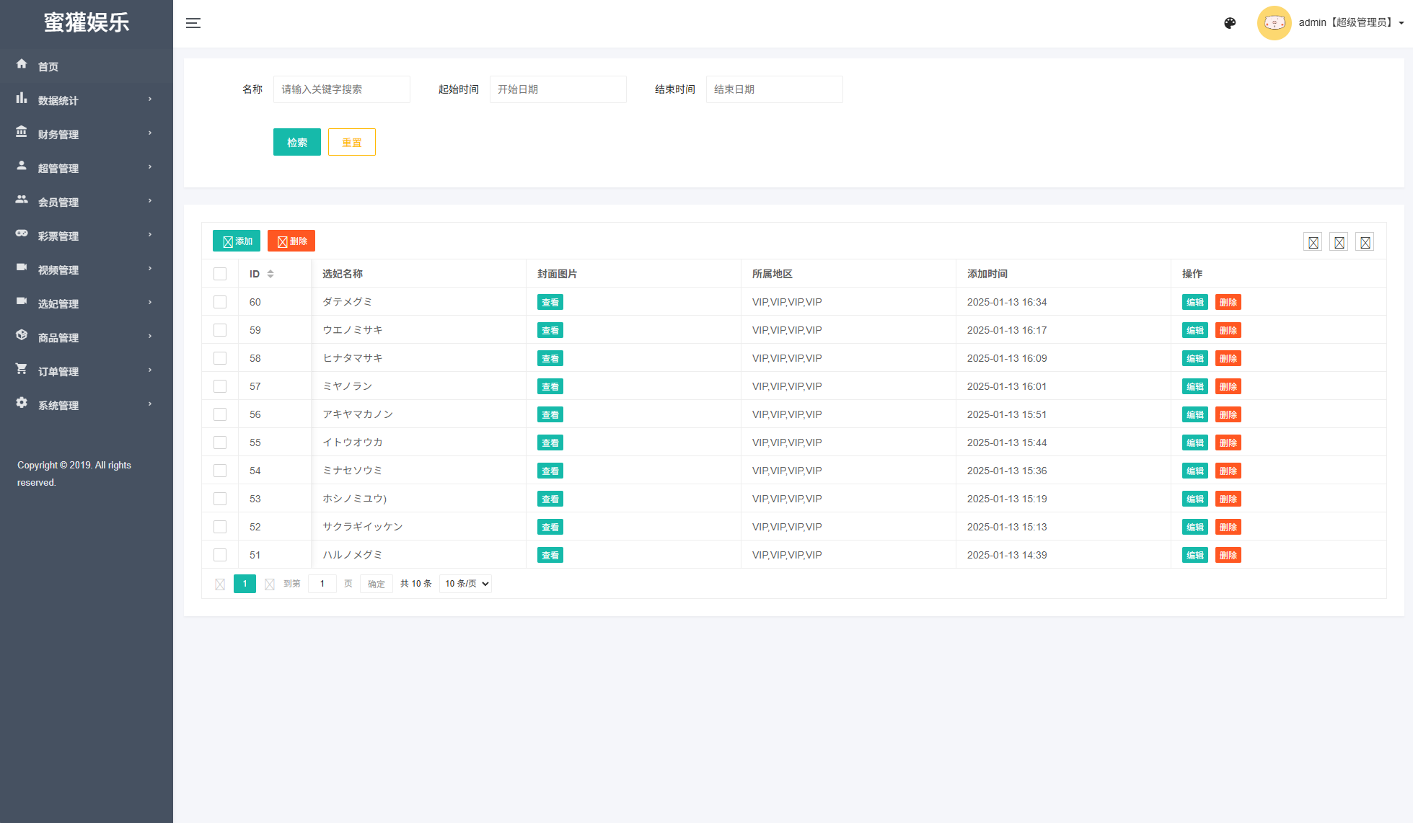Click the gear icon for 系统管理
Viewport: 1413px width, 823px height.
[22, 403]
